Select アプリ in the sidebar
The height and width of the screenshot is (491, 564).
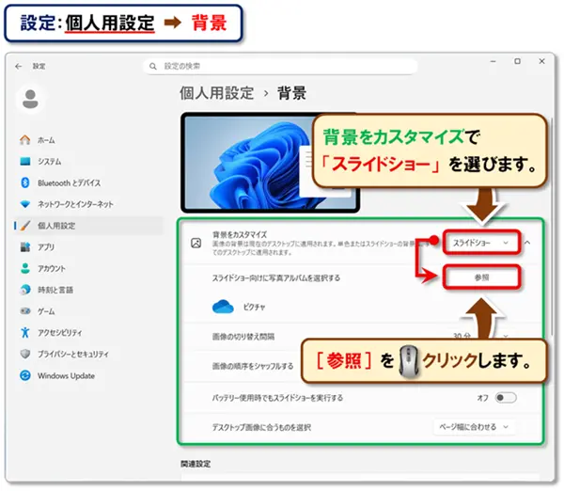pos(87,247)
